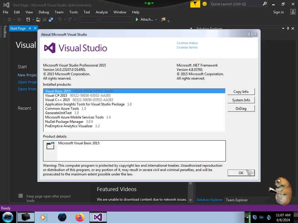Open the Team menu
Viewport: 298px width, 223px height.
click(59, 12)
